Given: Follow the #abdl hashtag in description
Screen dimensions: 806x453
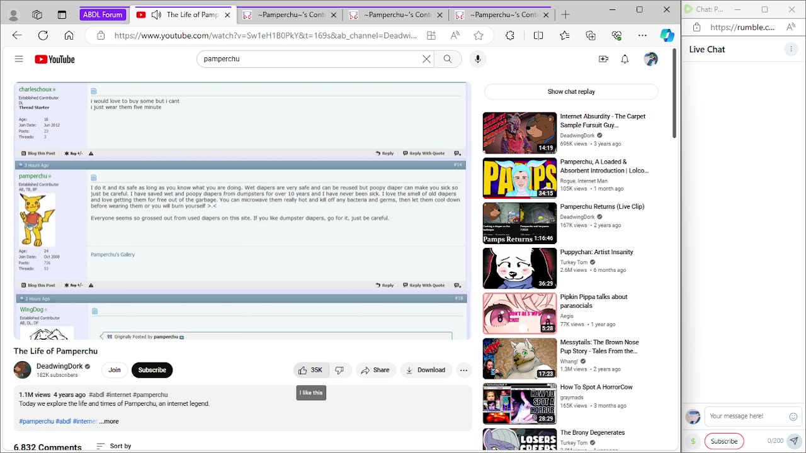Looking at the screenshot, I should (x=63, y=422).
